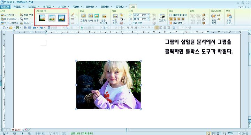Collapse the ribbon with the caret button
Viewport: 251px width, 135px height.
click(x=240, y=7)
